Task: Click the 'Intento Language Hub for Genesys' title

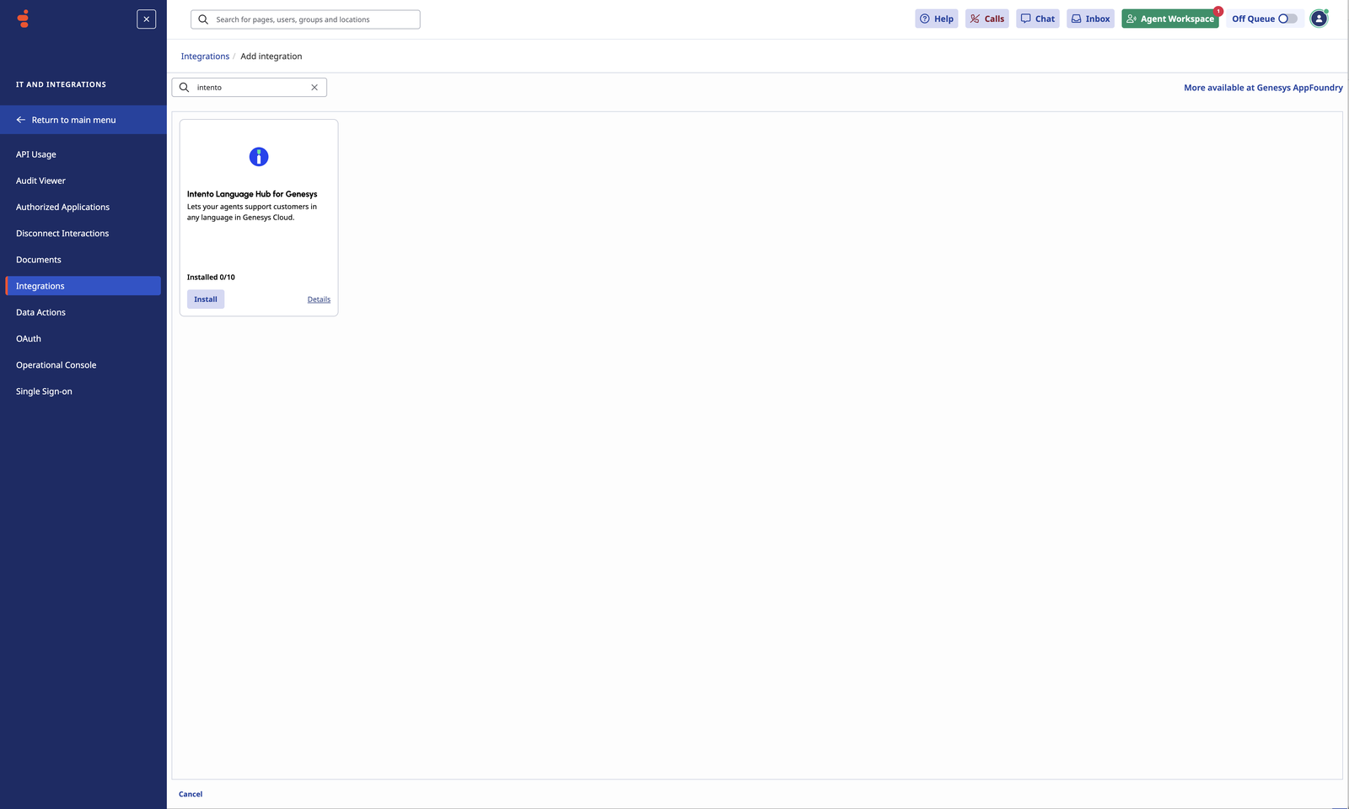Action: [x=252, y=194]
